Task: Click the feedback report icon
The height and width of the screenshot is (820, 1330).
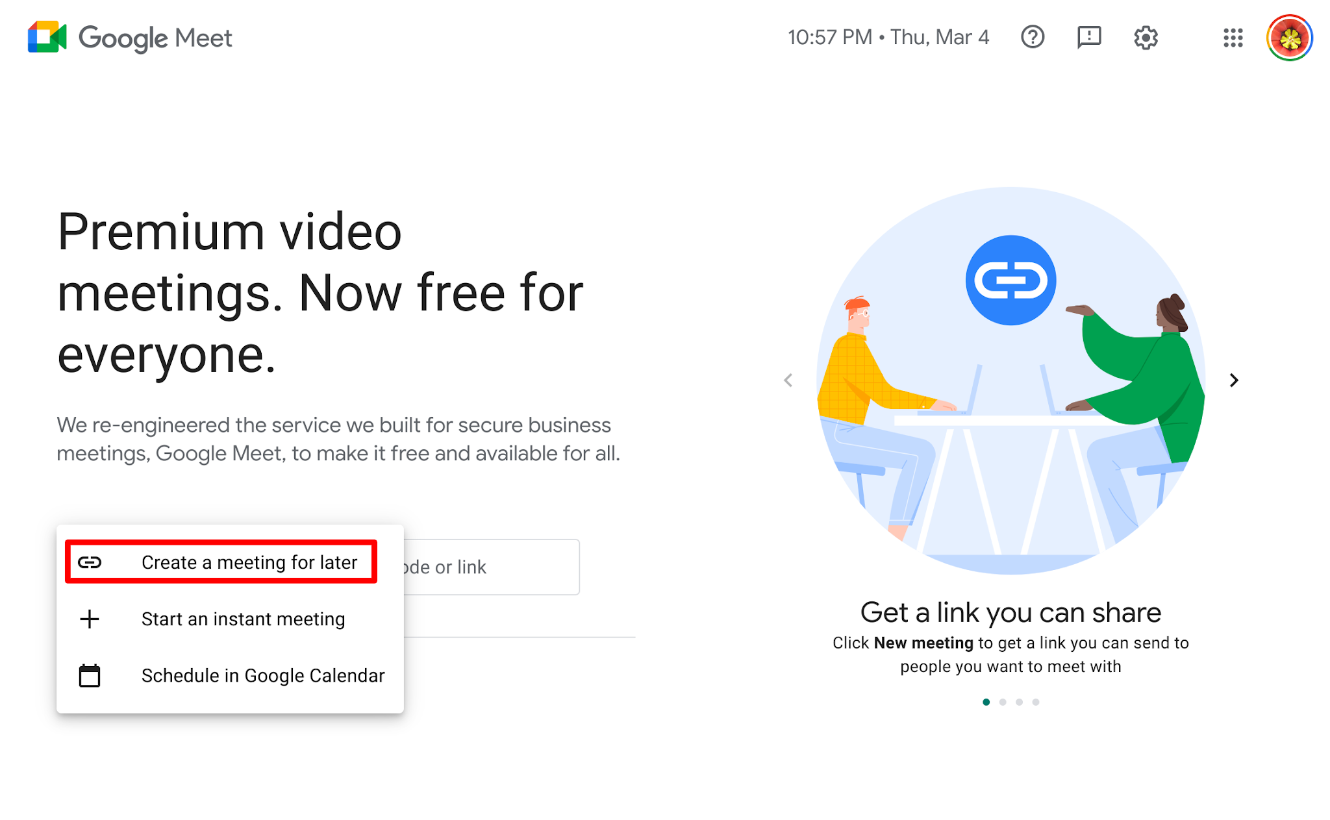Action: (1089, 38)
